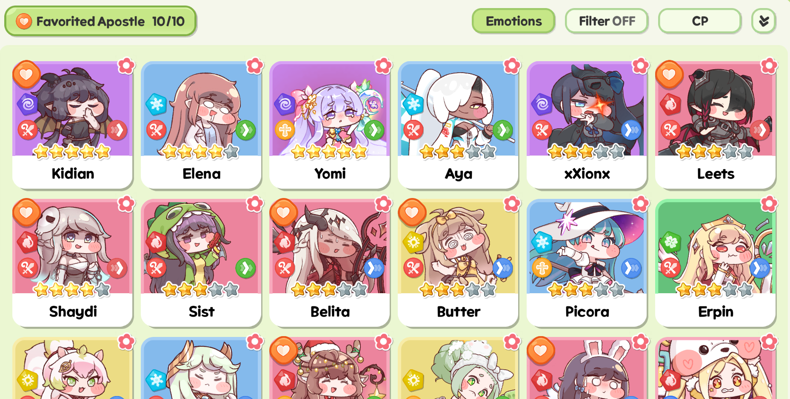The width and height of the screenshot is (790, 399).
Task: Unfavorite Shaydi via the orange heart
Action: point(26,212)
